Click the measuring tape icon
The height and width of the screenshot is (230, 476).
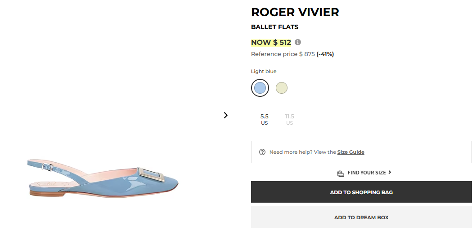tap(341, 173)
